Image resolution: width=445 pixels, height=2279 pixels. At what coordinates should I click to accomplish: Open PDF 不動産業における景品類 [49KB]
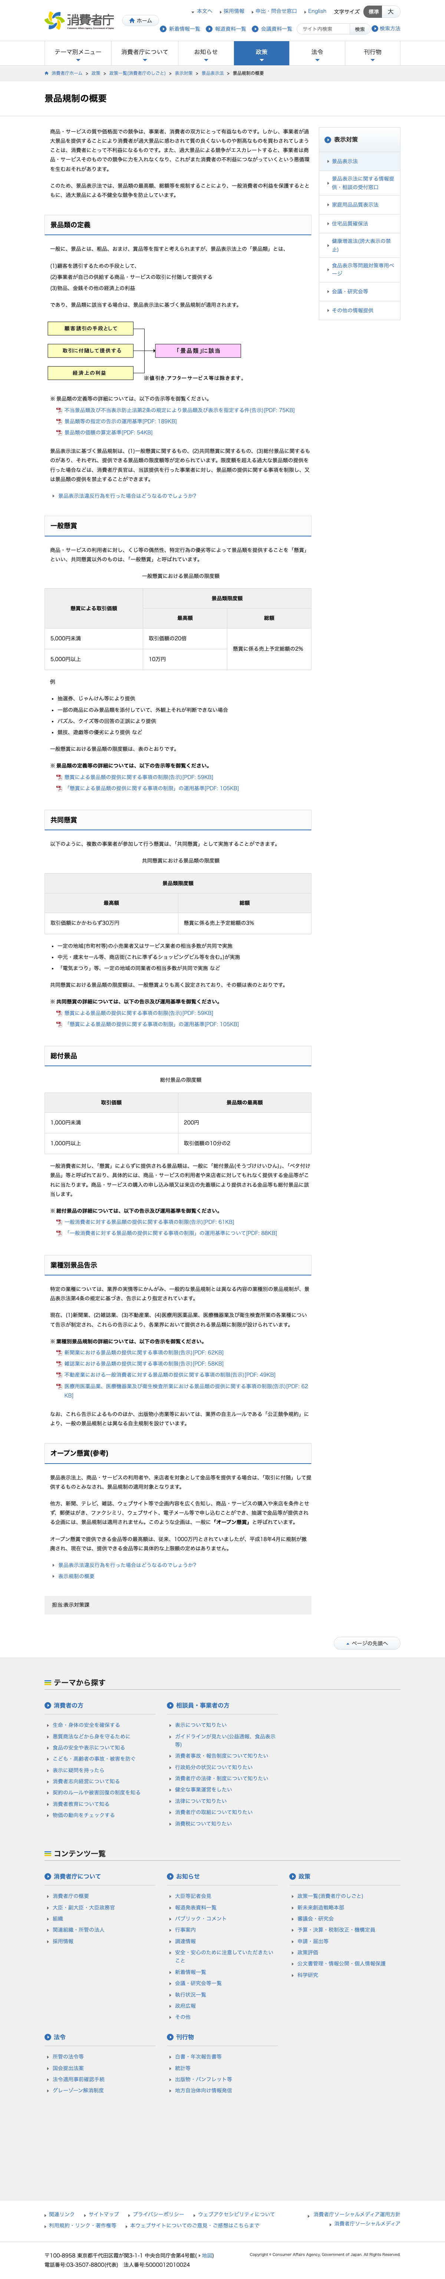[170, 1375]
